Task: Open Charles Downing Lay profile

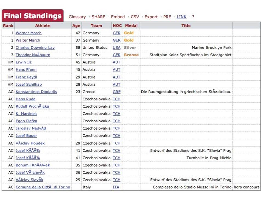Action: click(x=35, y=48)
